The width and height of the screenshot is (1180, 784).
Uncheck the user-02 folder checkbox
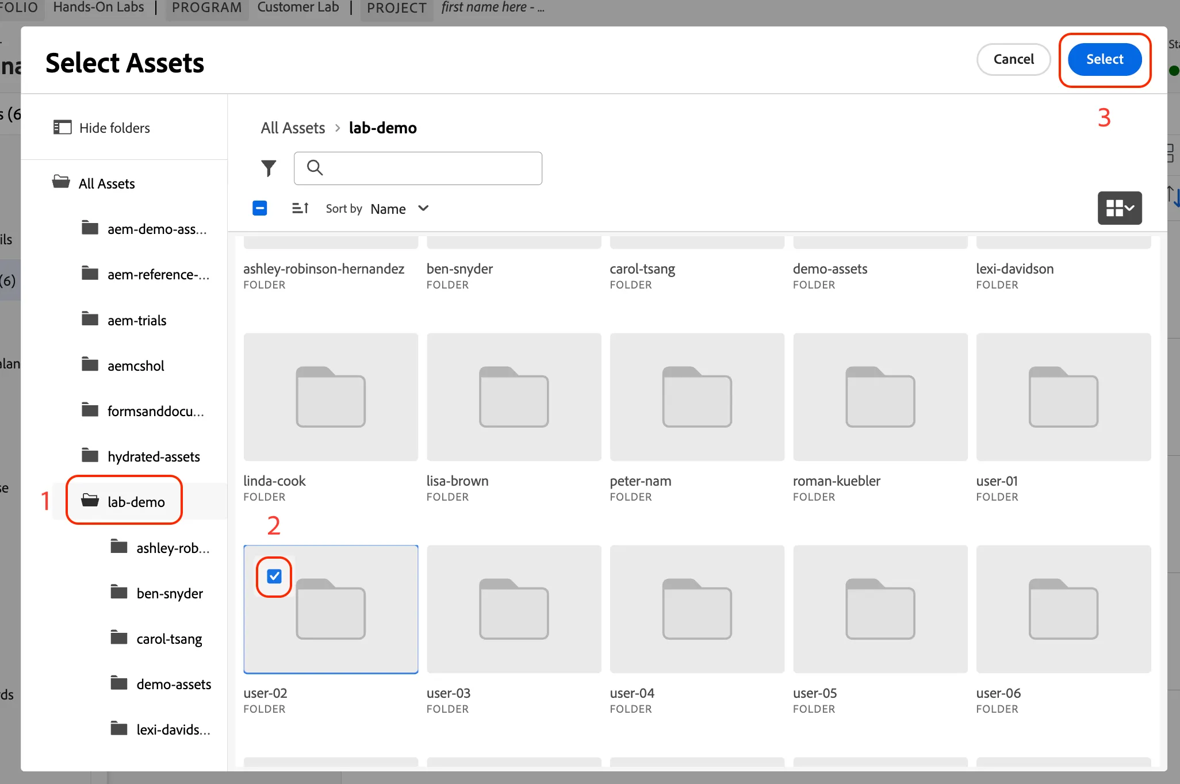click(x=274, y=577)
